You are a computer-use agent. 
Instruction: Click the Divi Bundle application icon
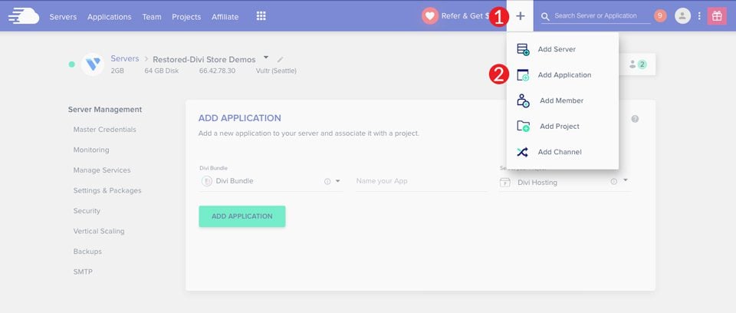[206, 181]
